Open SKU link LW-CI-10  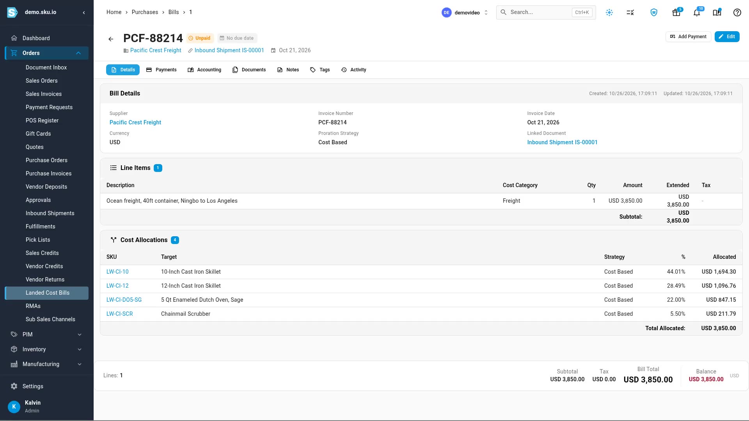coord(117,272)
